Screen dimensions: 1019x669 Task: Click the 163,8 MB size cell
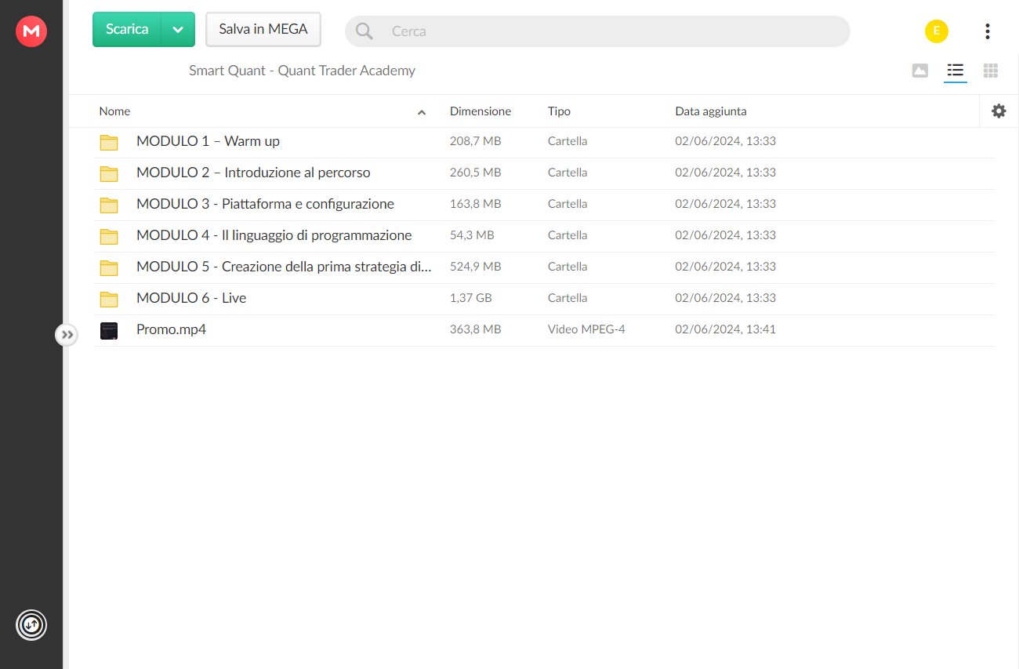475,204
